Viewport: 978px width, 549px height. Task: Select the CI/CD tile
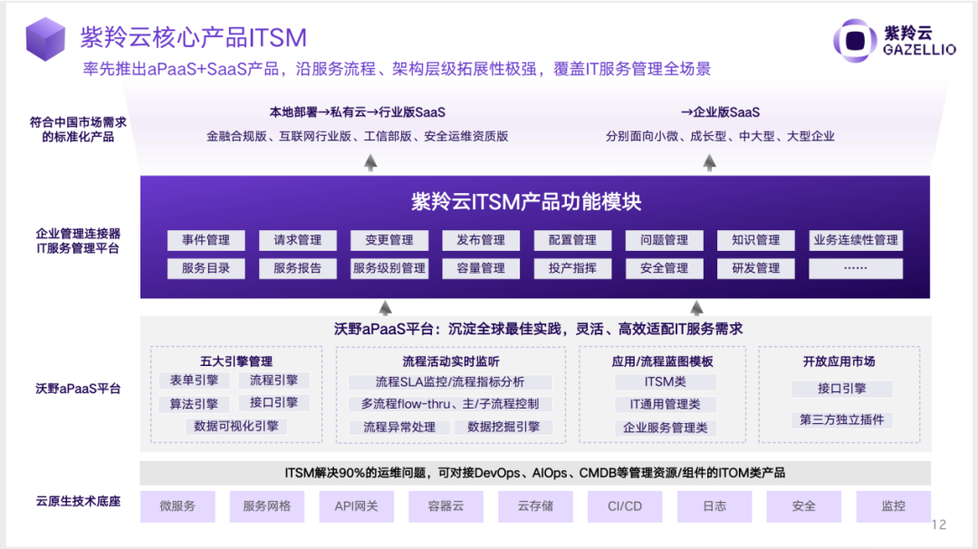coord(625,506)
